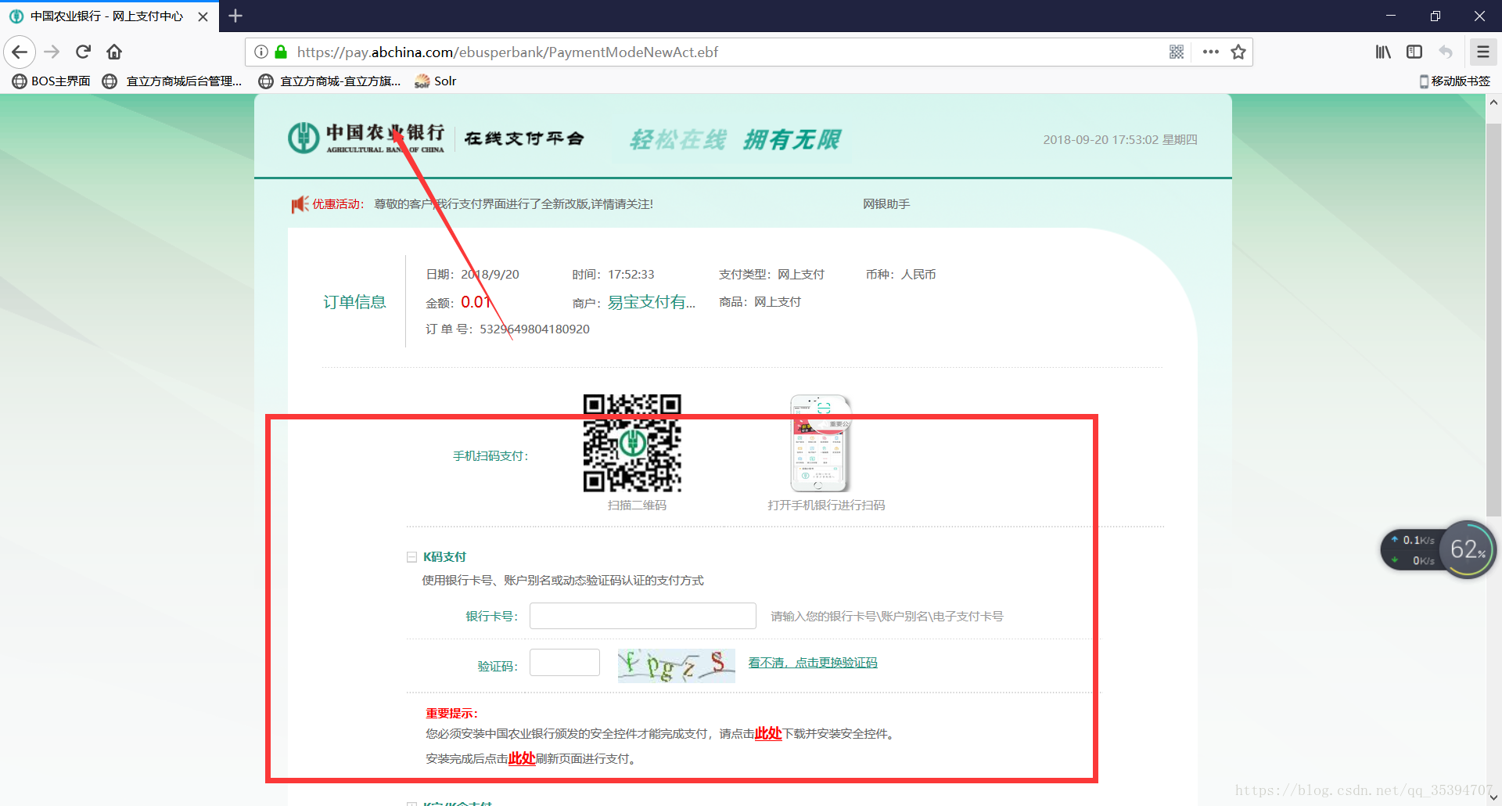Click the address bar URL
Image resolution: width=1502 pixels, height=806 pixels.
(x=507, y=52)
